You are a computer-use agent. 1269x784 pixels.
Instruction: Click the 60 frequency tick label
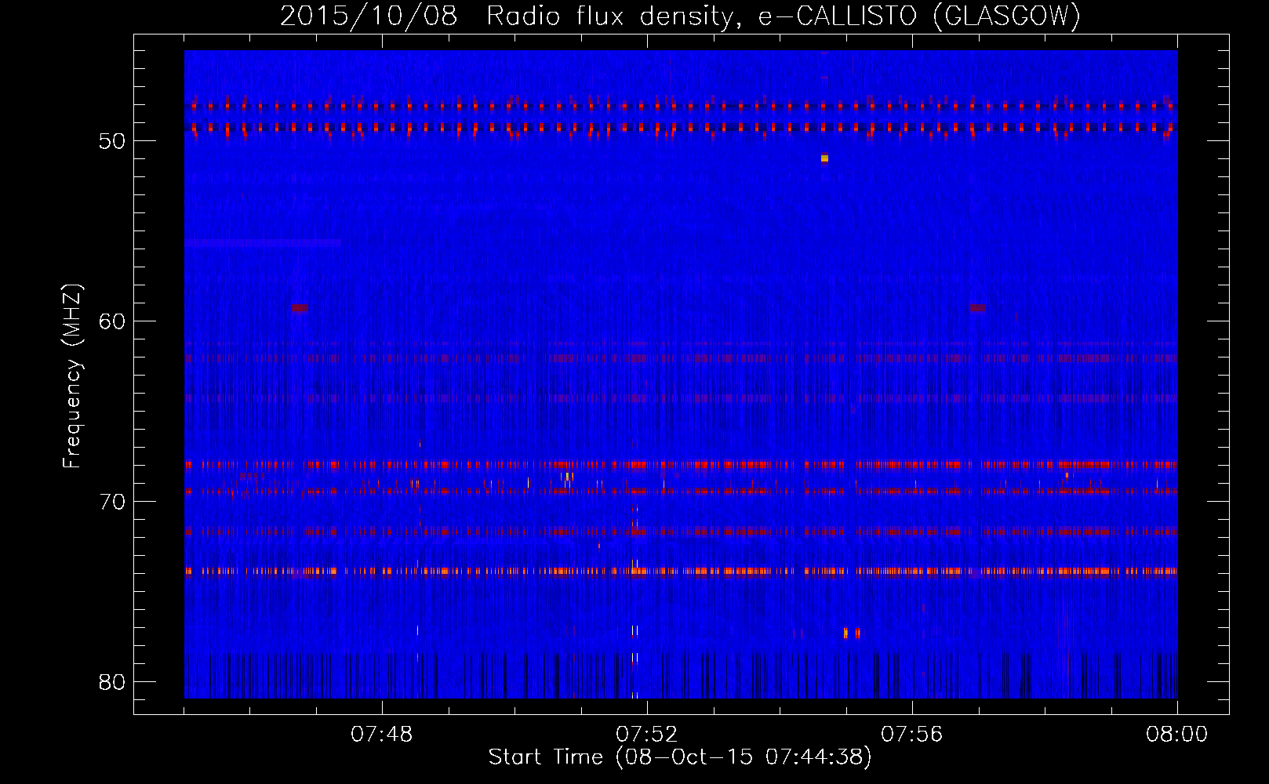112,321
